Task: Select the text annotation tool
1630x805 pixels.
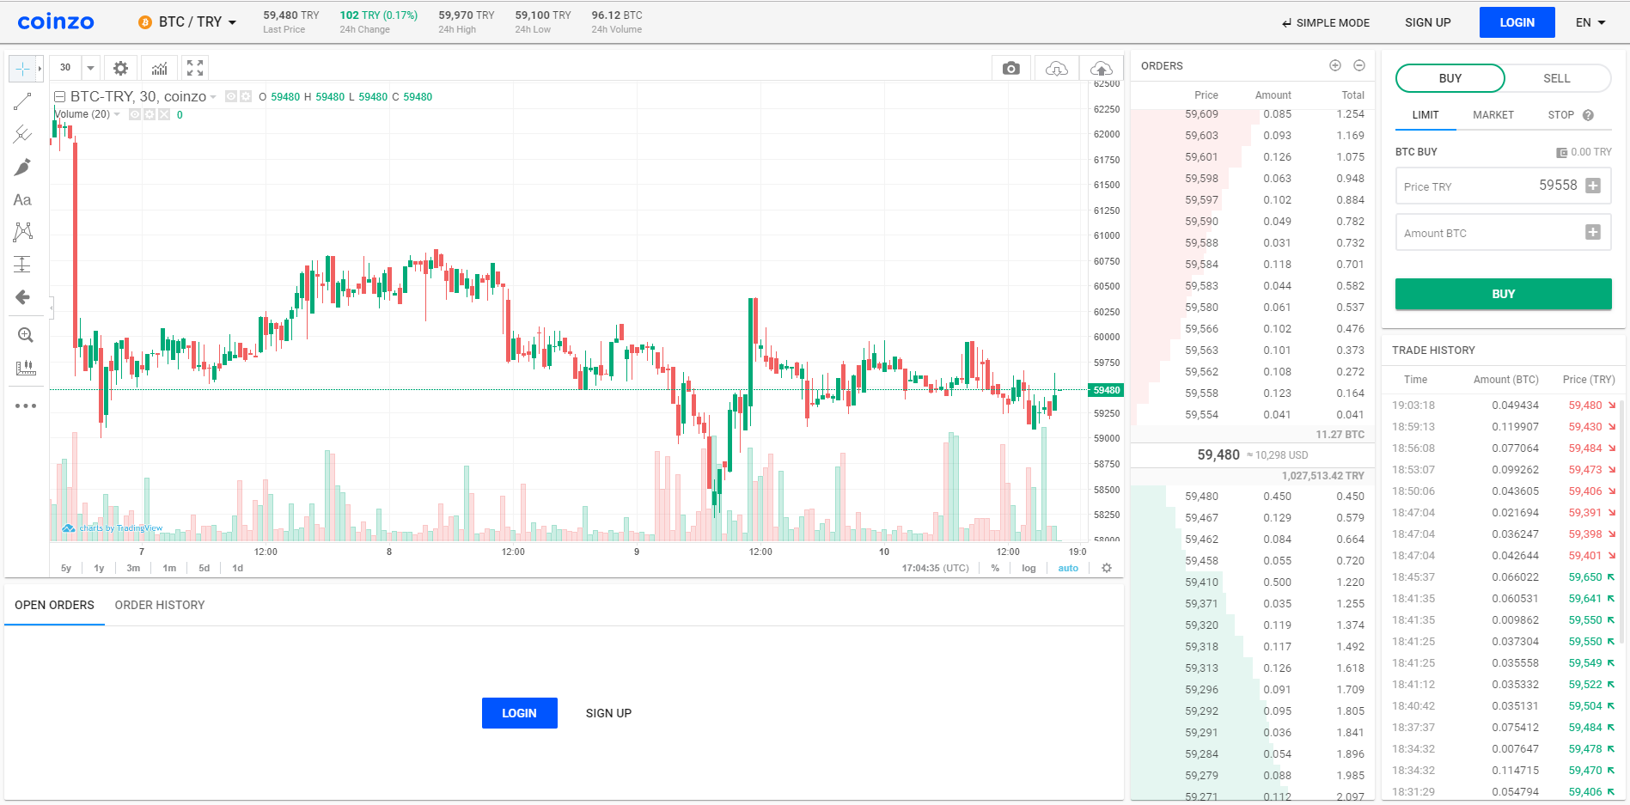Action: click(x=23, y=200)
